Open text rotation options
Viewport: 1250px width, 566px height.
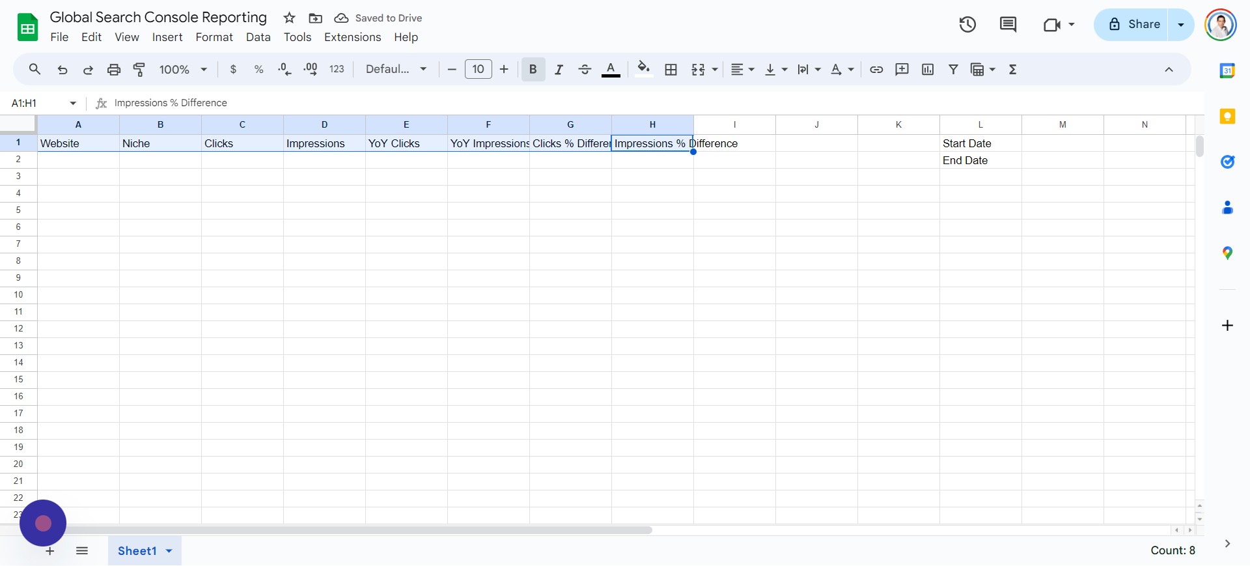coord(842,70)
